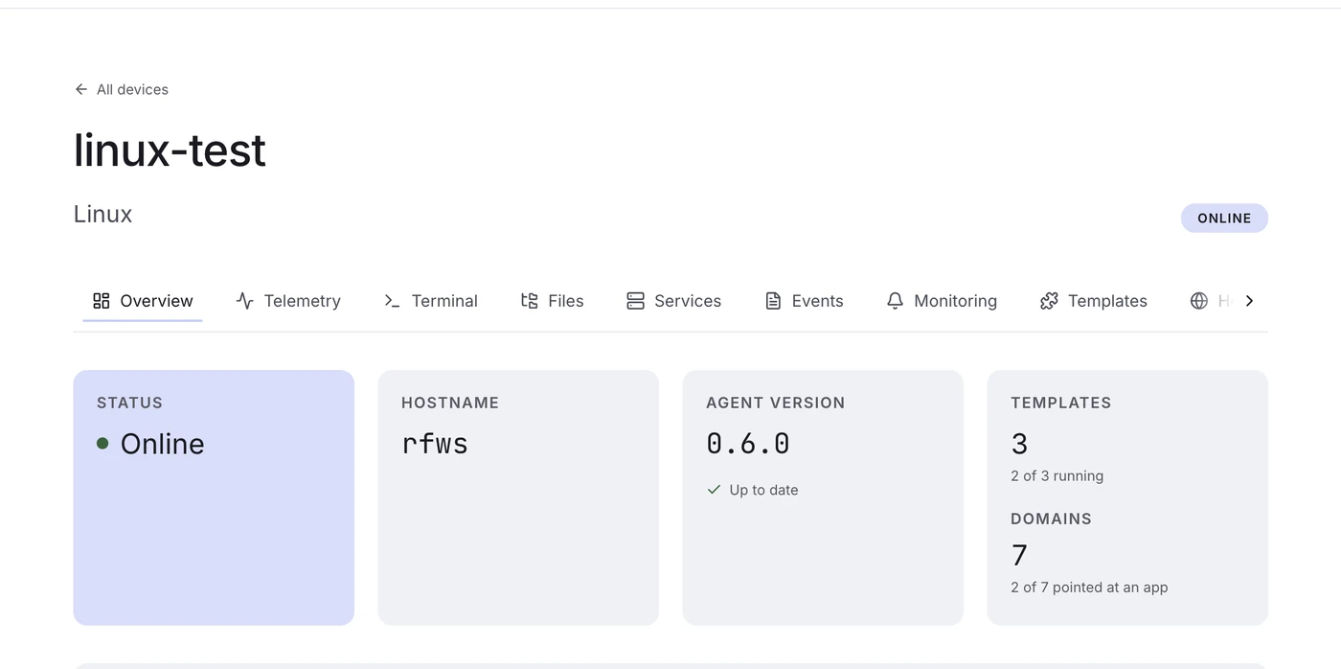
Task: Click the hostname value rfws
Action: point(435,444)
